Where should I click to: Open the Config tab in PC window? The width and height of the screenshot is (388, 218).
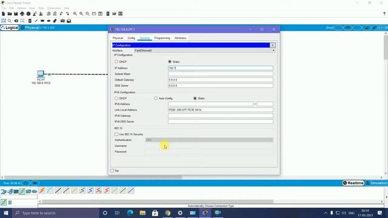[x=132, y=38]
